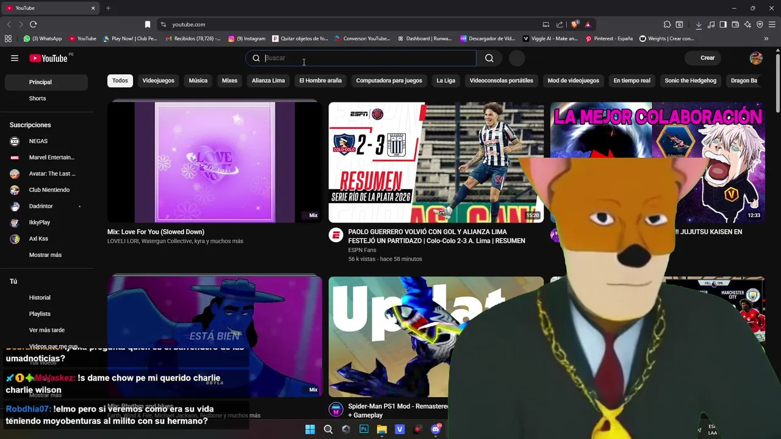
Task: Open Discord from the taskbar
Action: click(x=436, y=429)
